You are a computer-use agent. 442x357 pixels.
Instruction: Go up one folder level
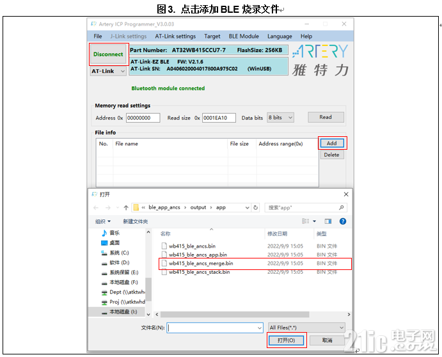click(126, 208)
